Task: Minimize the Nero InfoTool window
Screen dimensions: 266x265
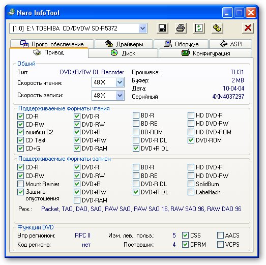Action: click(227, 13)
